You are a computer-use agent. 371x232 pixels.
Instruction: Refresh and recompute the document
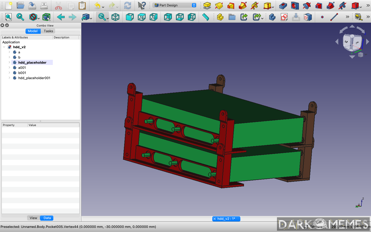click(x=128, y=5)
